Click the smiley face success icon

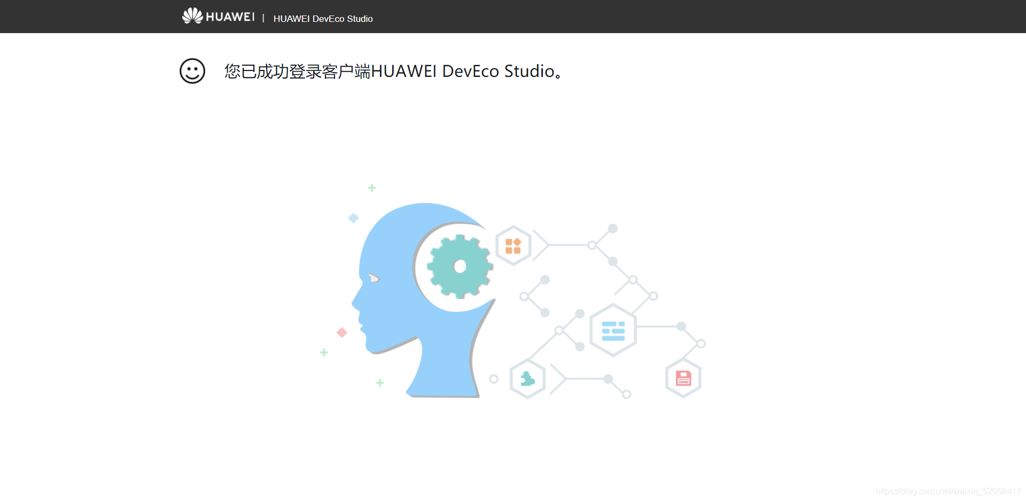coord(192,71)
